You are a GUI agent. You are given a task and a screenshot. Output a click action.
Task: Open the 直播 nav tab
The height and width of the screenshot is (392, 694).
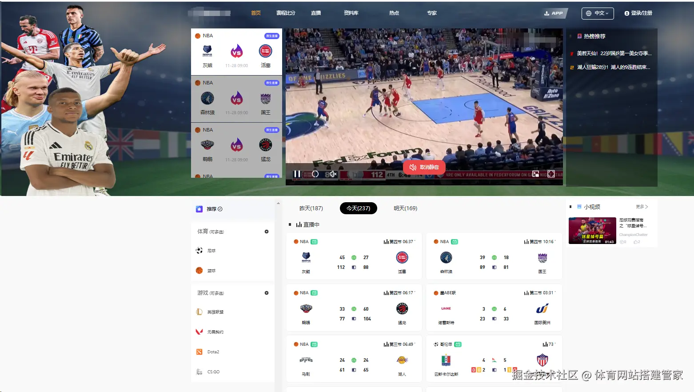coord(316,13)
